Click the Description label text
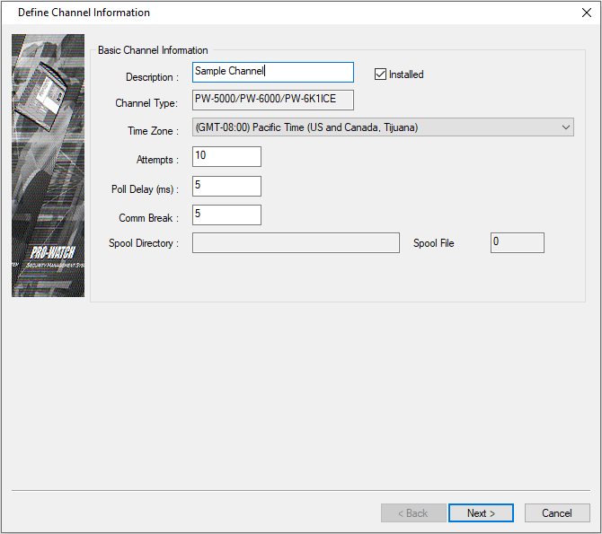This screenshot has height=534, width=602. click(152, 77)
